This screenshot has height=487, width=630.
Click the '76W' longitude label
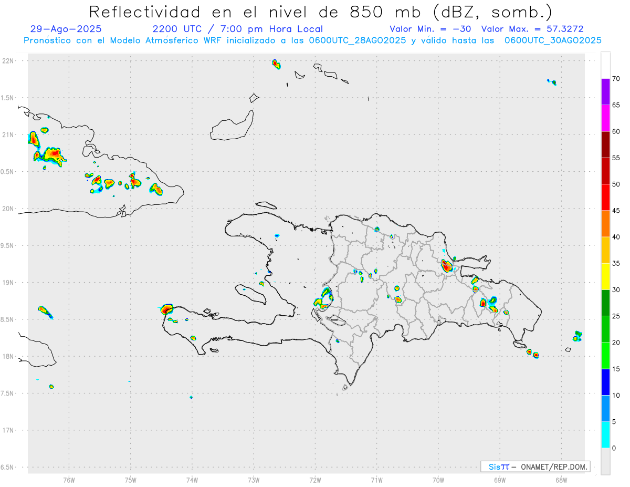click(69, 480)
